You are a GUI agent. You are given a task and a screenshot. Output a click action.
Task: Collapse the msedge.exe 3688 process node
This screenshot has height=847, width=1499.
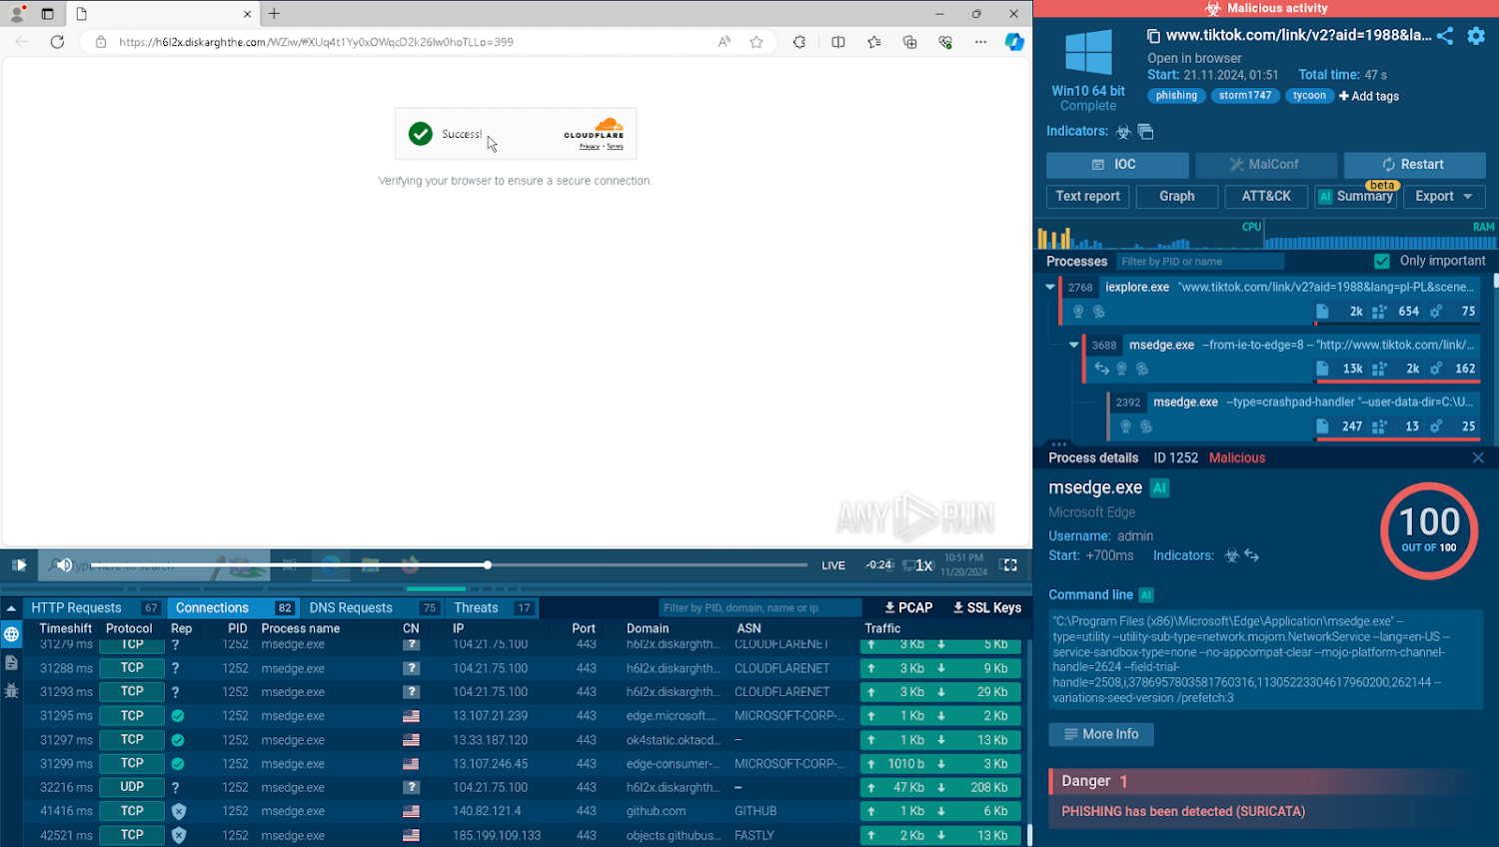1074,345
